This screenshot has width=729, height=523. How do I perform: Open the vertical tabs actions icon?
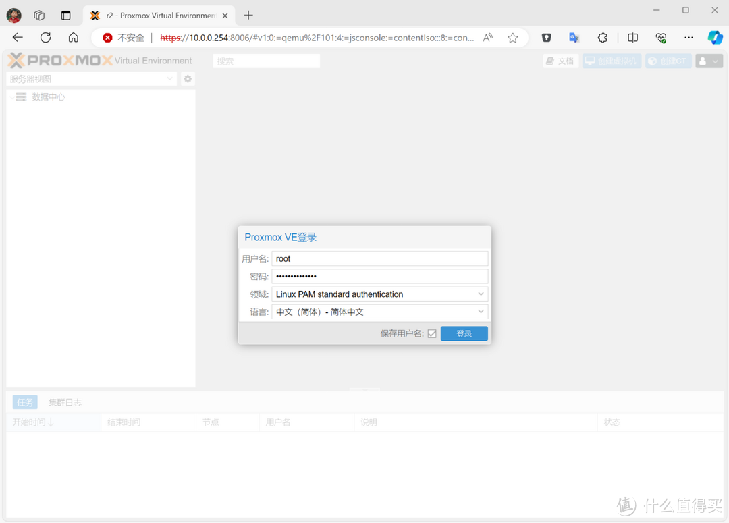65,15
